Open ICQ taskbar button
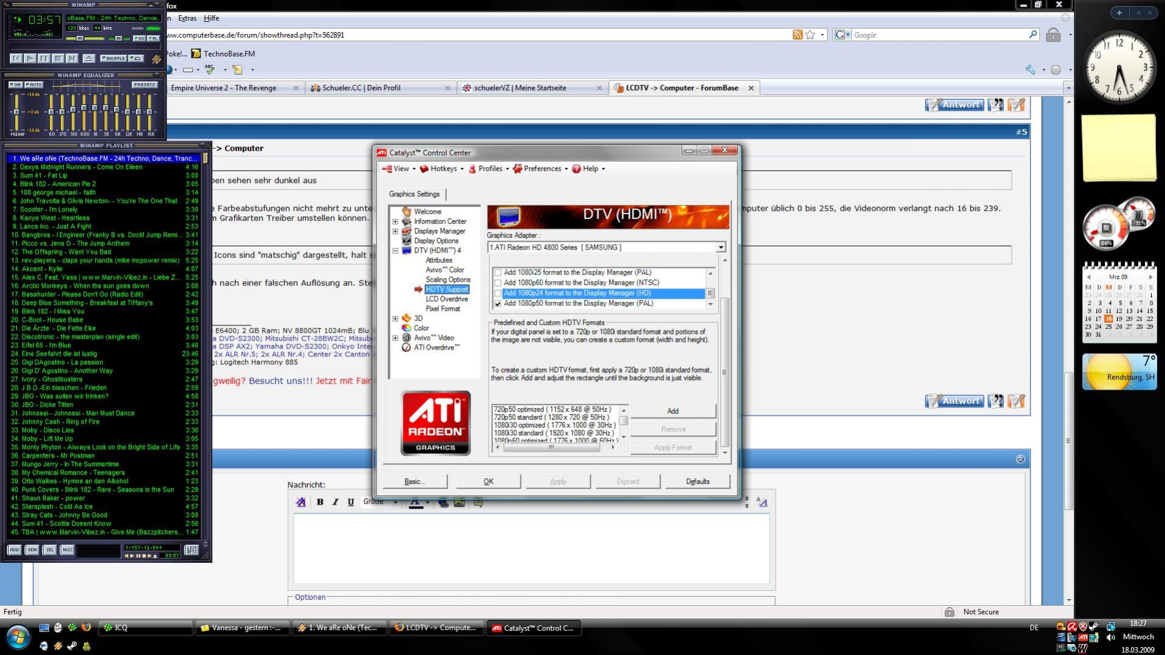 pos(146,628)
